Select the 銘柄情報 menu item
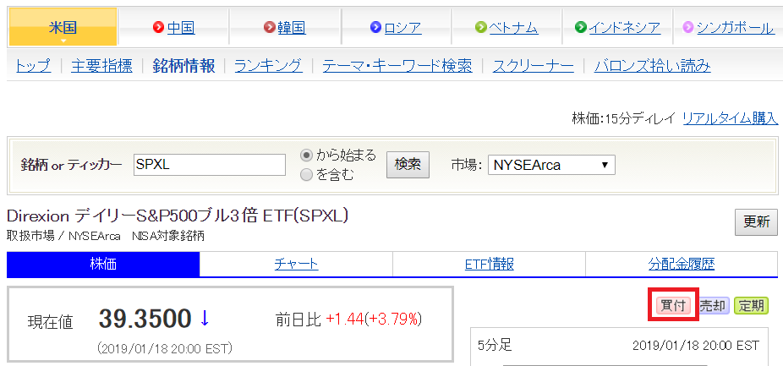This screenshot has width=783, height=366. coord(183,65)
